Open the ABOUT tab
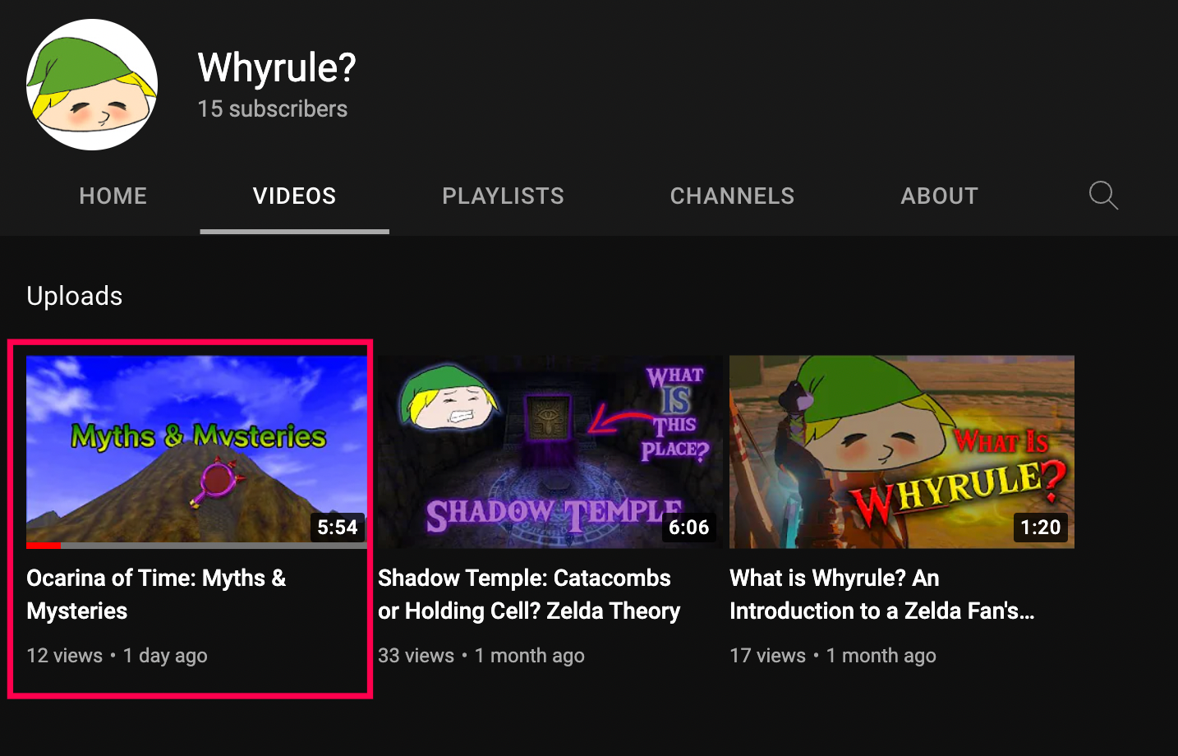The height and width of the screenshot is (756, 1178). coord(939,196)
